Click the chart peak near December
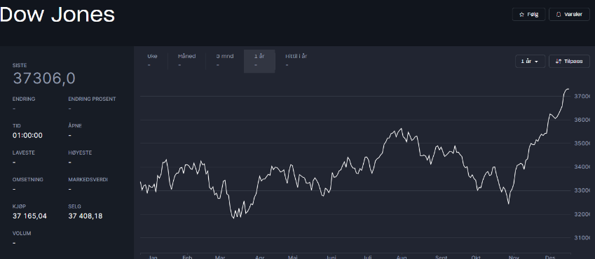This screenshot has height=259, width=595. pos(568,89)
